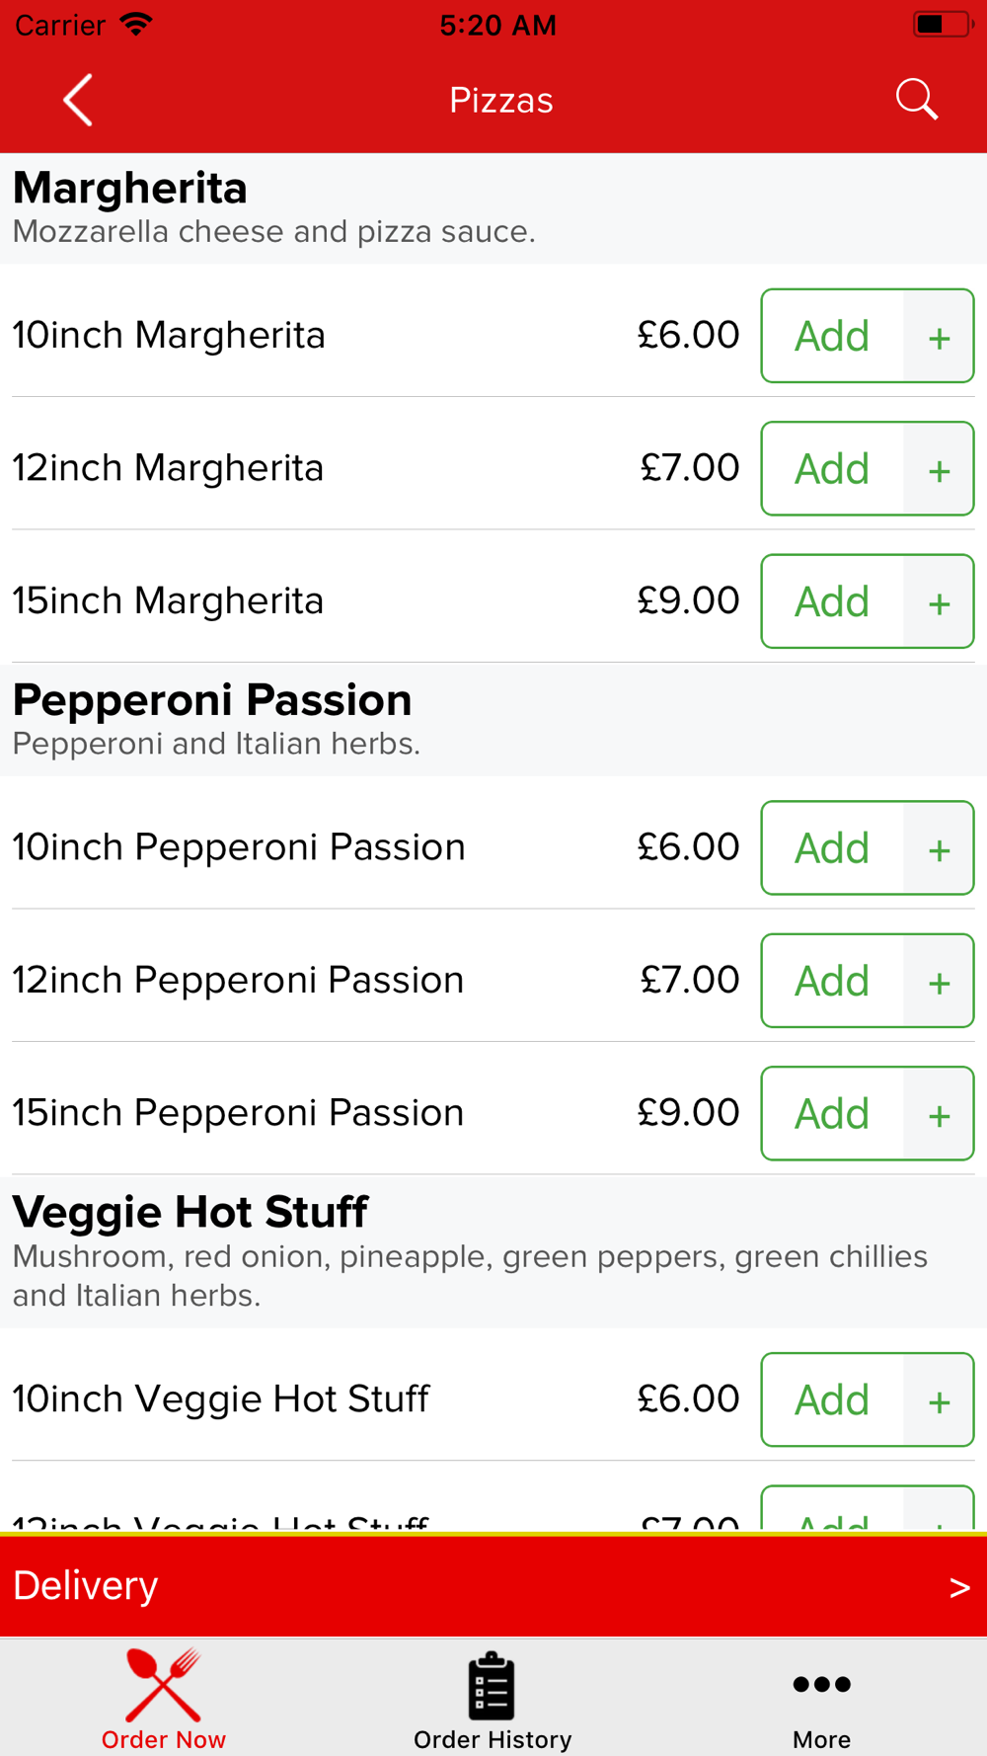
Task: Tap the plus icon for 12inch Margherita
Action: (939, 469)
